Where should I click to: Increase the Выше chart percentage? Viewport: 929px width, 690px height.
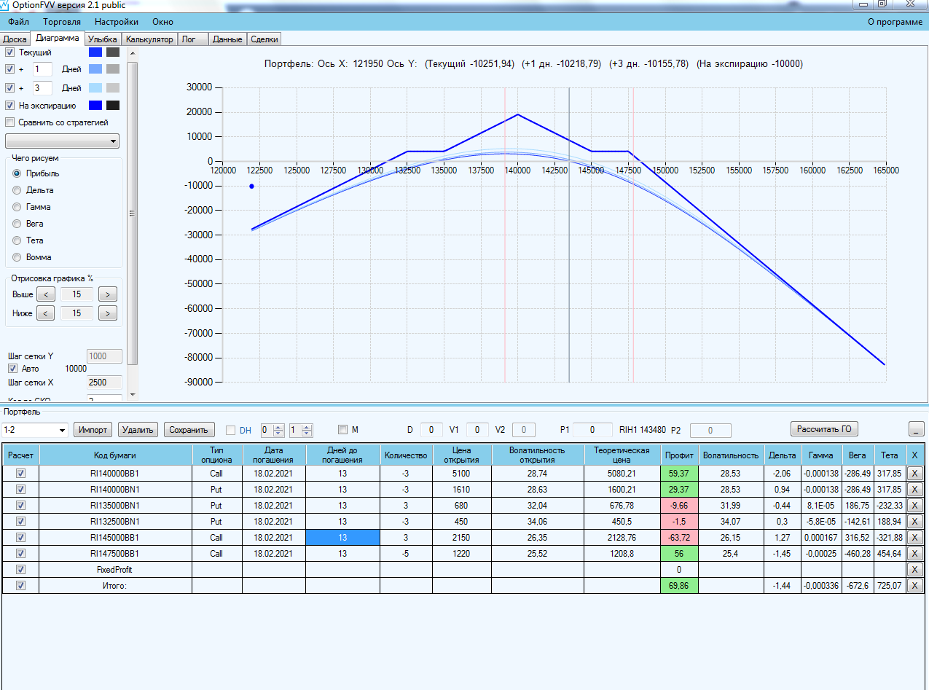point(108,294)
